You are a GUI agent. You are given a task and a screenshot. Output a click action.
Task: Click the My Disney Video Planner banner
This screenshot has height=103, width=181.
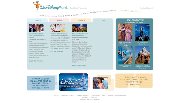134,81
